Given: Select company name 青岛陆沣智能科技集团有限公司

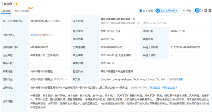Looking at the screenshot, I should tap(118, 19).
